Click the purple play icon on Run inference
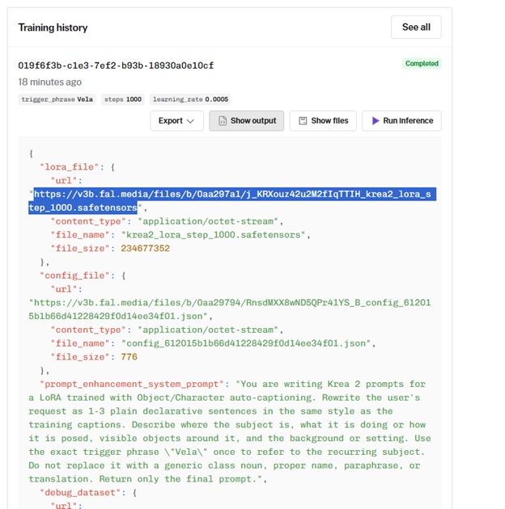This screenshot has height=509, width=505. (x=376, y=120)
